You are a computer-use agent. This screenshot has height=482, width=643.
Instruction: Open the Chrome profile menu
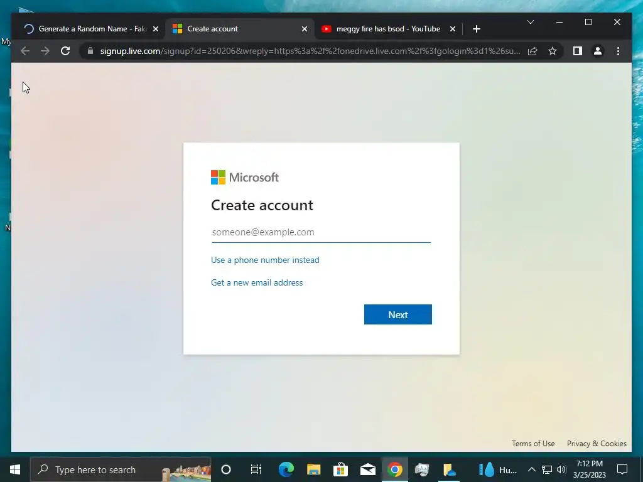point(598,51)
